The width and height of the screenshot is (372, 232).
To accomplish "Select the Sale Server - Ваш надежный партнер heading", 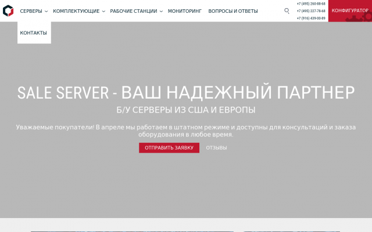I will coord(186,92).
